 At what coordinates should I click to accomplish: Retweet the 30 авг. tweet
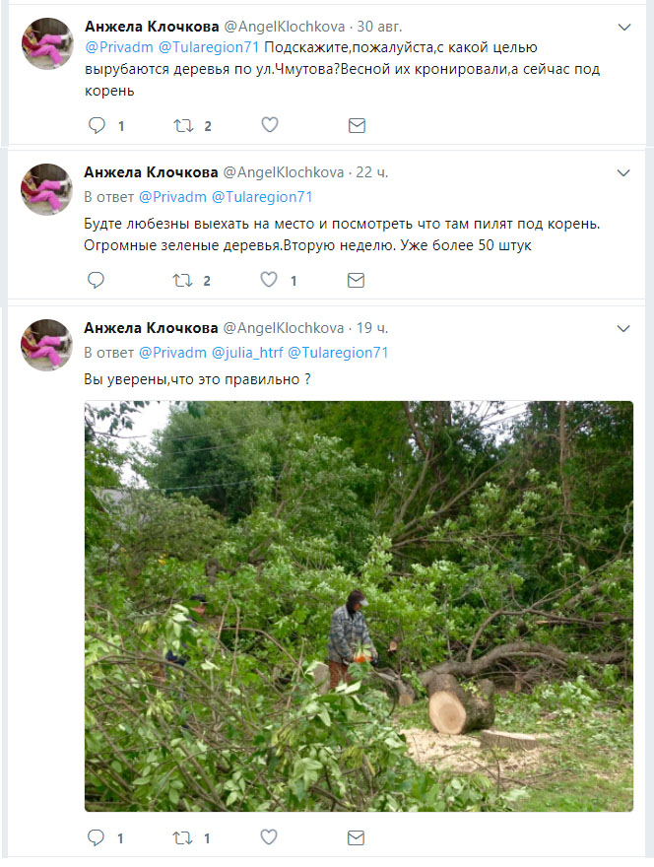tap(183, 125)
